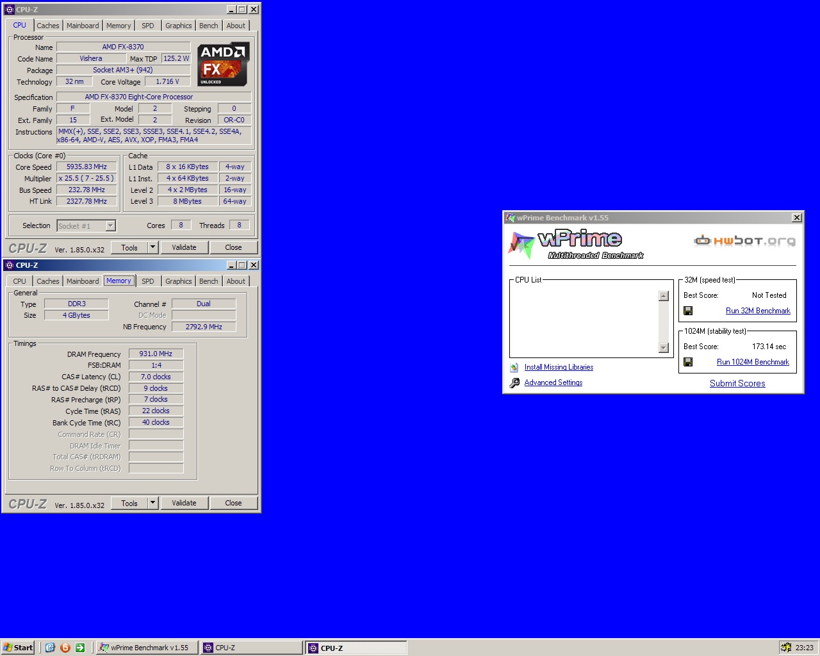Click Validate in top CPU-Z window
The image size is (820, 656).
coord(184,247)
